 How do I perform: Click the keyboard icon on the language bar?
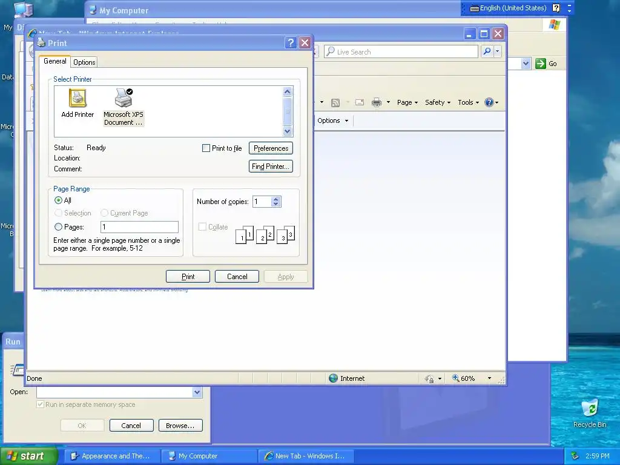475,8
